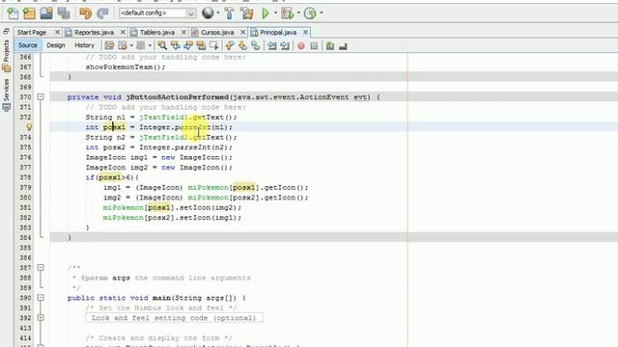
Task: Switch to the Tablero.java tab
Action: point(157,32)
